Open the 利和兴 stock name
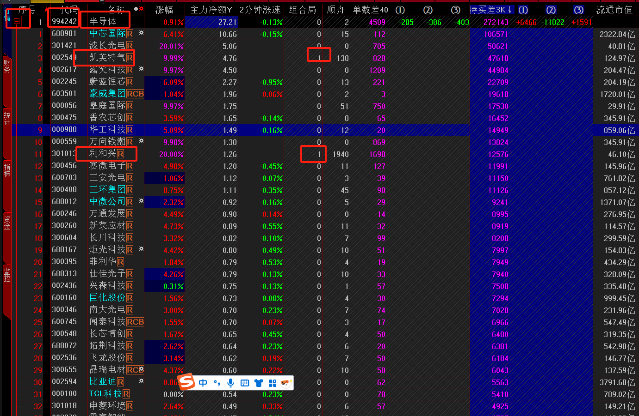Image resolution: width=639 pixels, height=416 pixels. pyautogui.click(x=102, y=154)
